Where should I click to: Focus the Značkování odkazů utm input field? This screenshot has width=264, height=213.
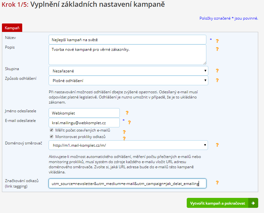click(127, 183)
